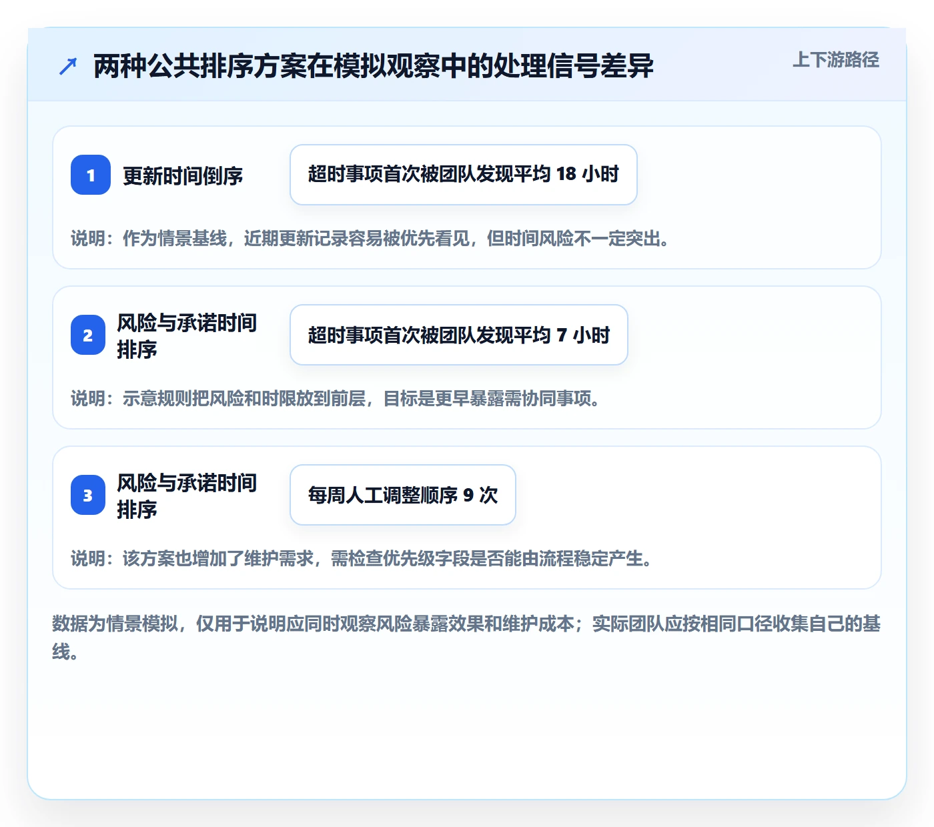Click the 上下游路径 label
The image size is (934, 827).
coord(836,60)
